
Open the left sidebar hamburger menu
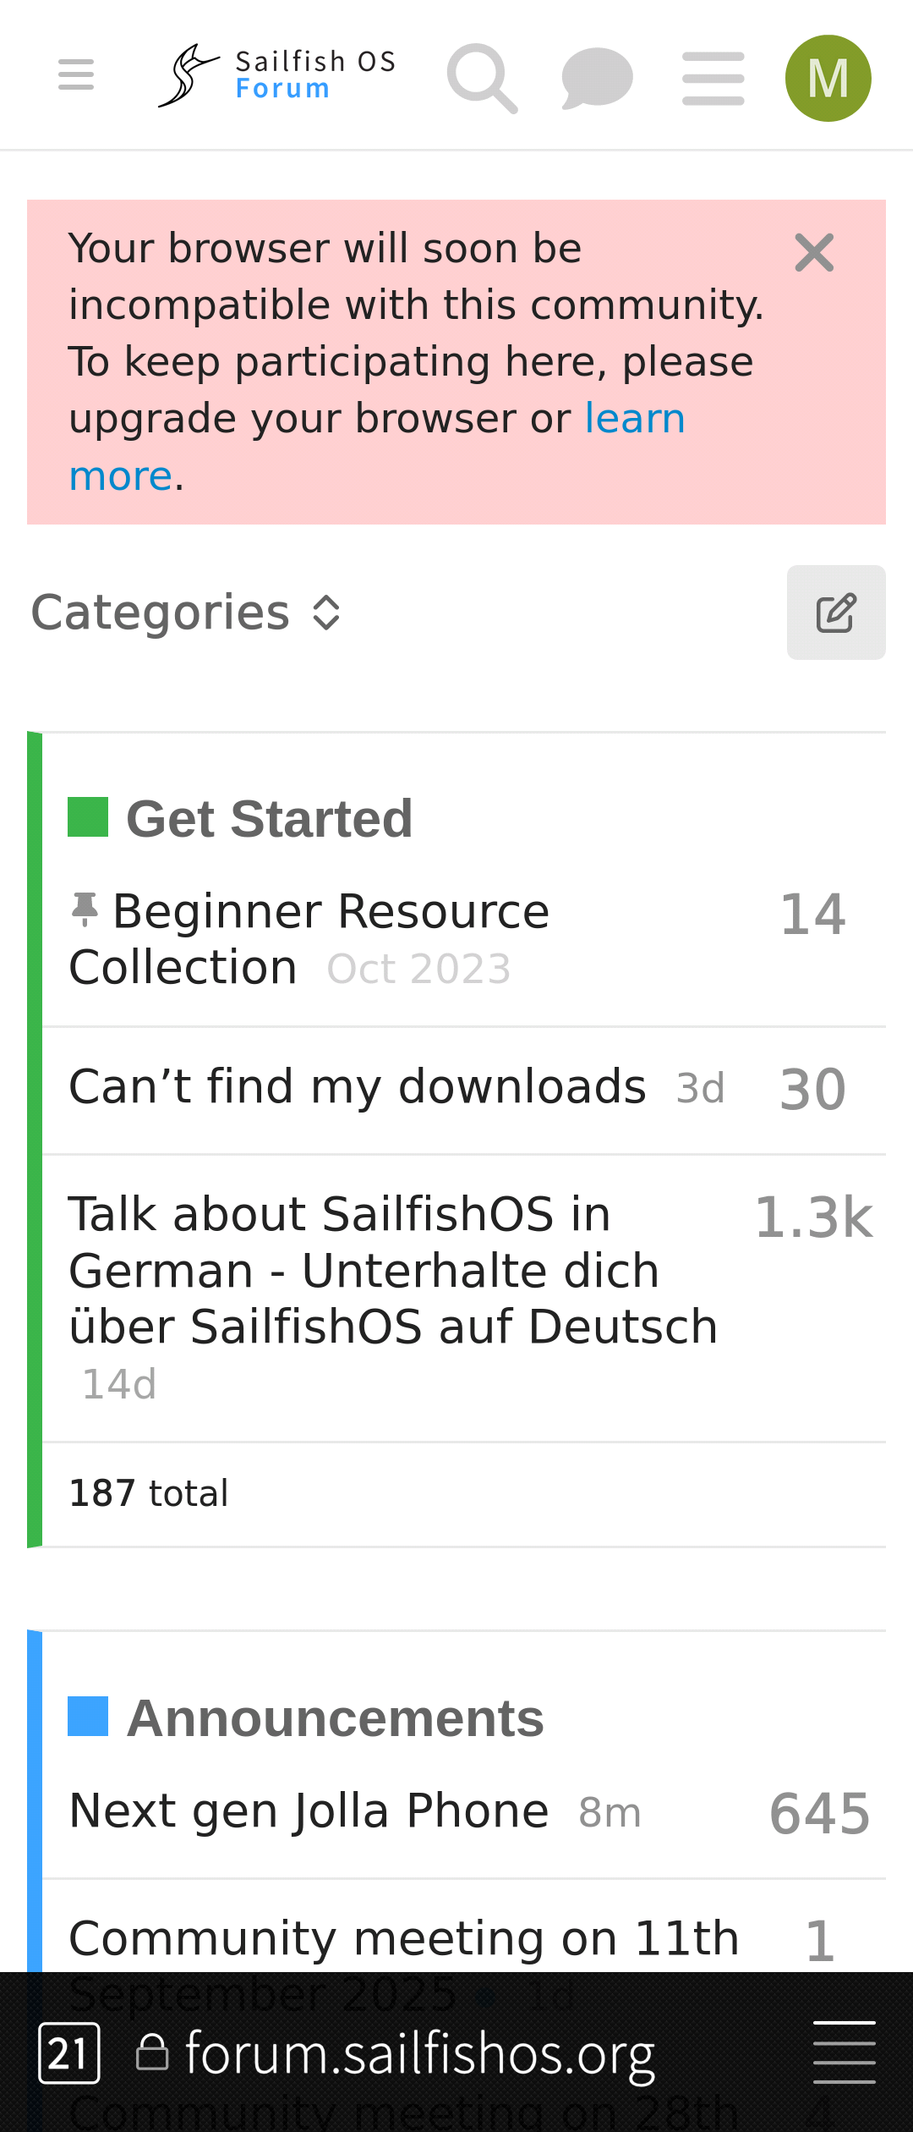[76, 75]
